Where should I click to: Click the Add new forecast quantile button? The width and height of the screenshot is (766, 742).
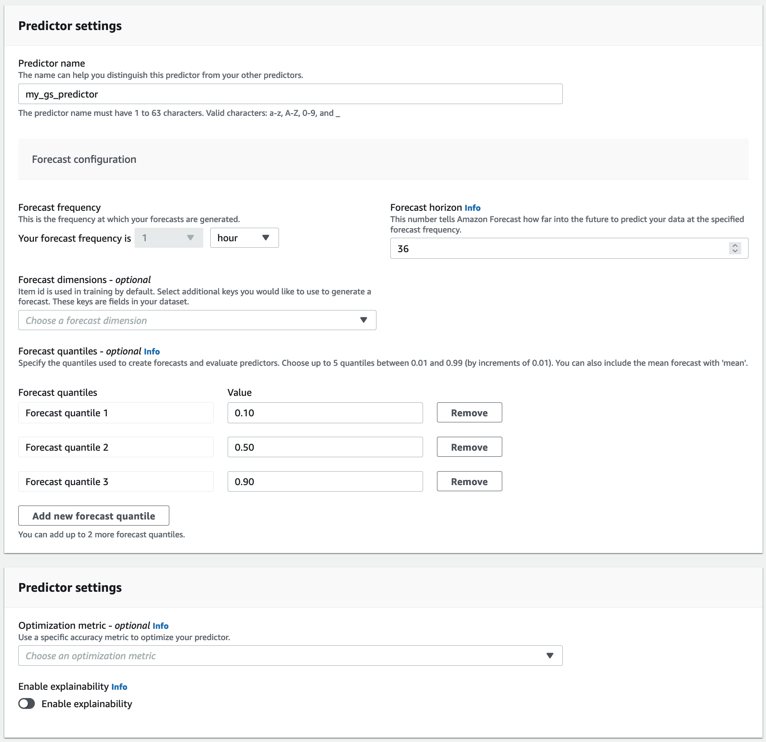point(94,516)
